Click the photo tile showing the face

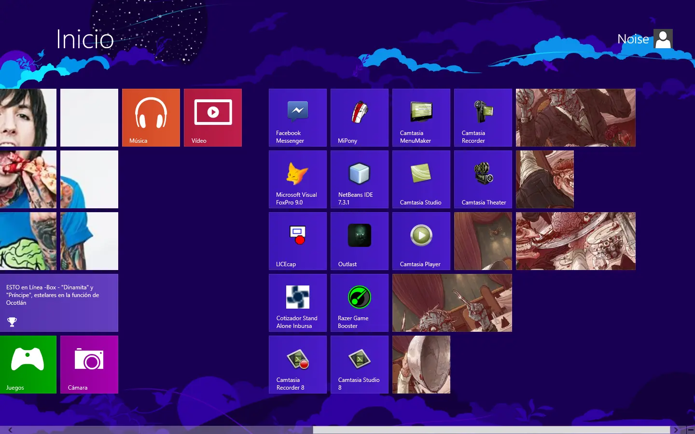(x=28, y=118)
